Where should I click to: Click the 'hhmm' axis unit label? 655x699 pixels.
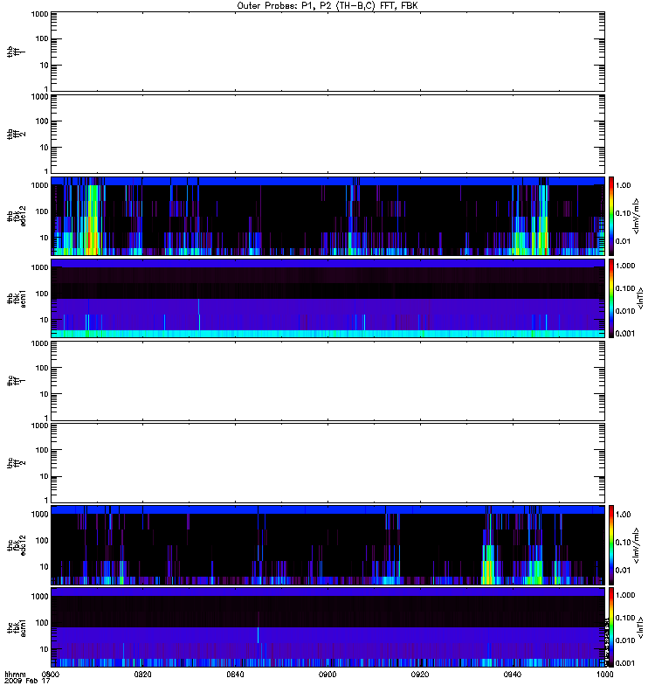pyautogui.click(x=15, y=675)
